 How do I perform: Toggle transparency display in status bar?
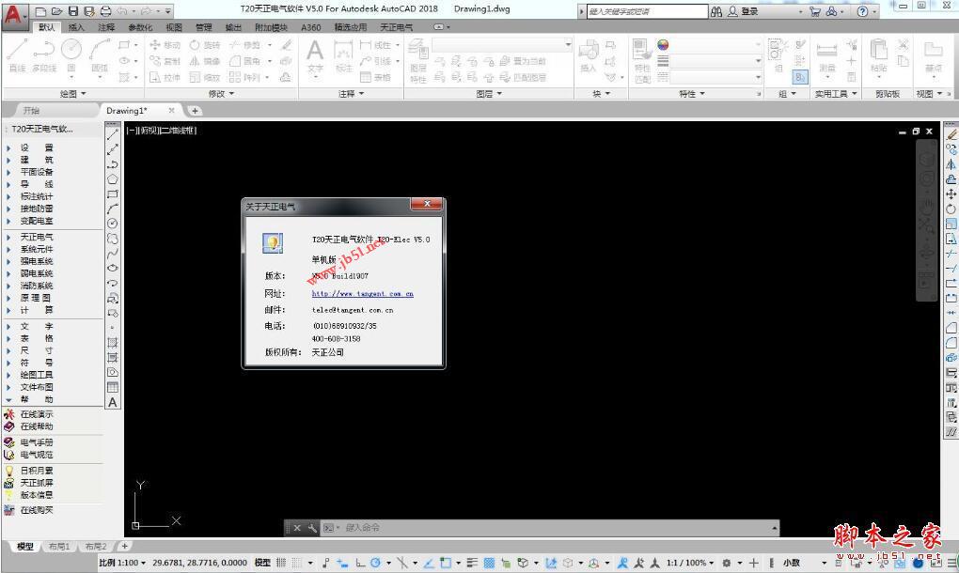[x=489, y=563]
